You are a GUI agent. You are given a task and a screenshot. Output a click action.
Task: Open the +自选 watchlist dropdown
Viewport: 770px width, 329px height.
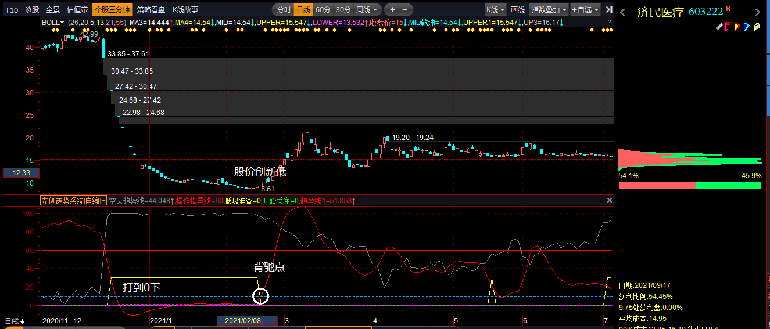(585, 10)
